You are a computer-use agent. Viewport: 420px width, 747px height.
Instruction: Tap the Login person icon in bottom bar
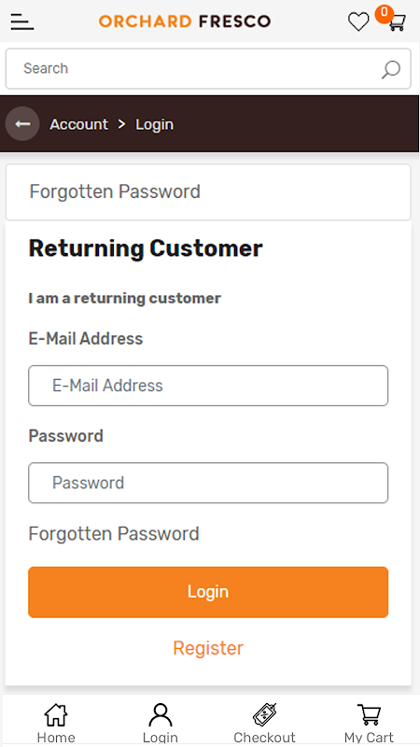tap(161, 715)
